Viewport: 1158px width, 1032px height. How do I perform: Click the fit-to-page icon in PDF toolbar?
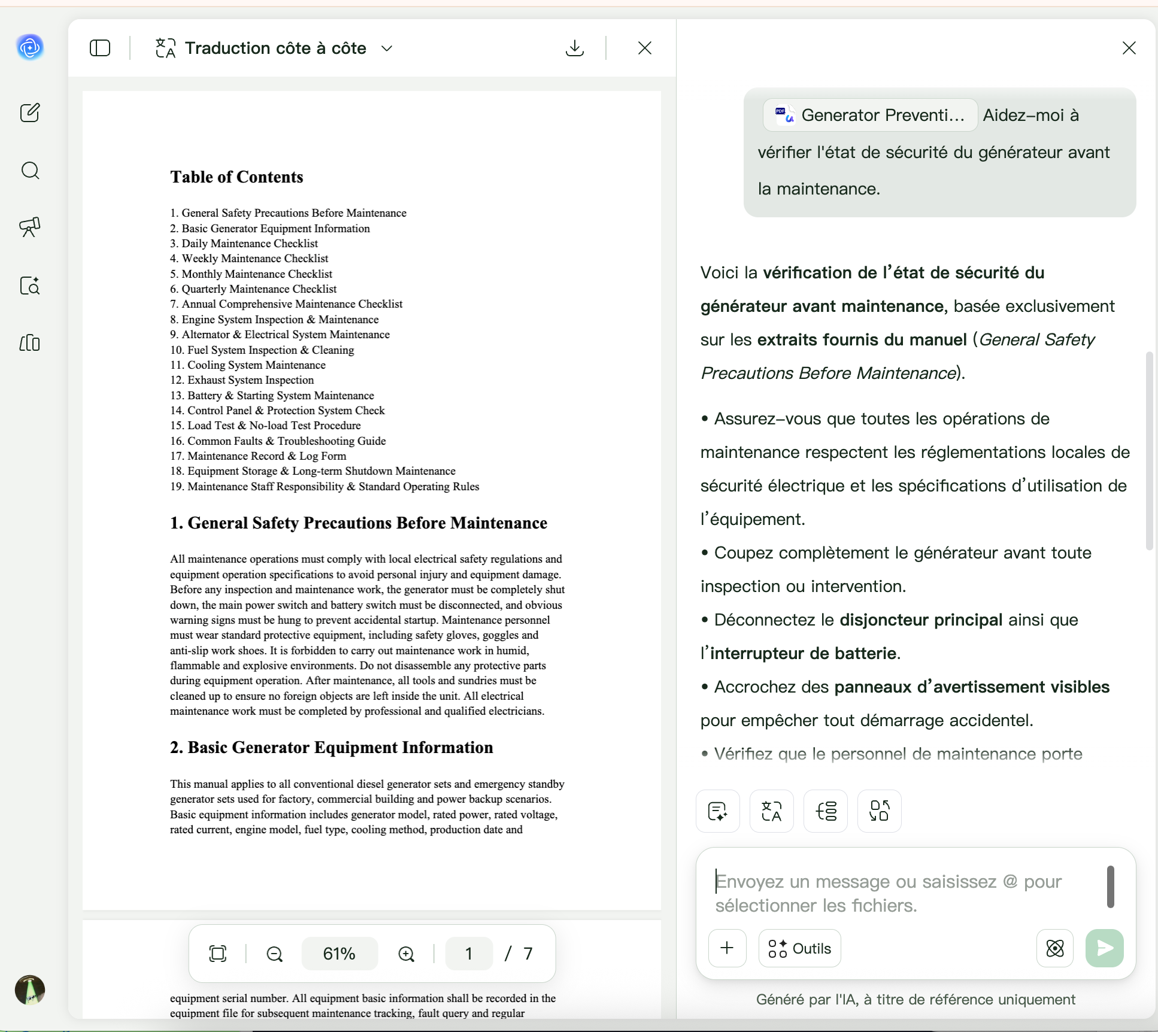[218, 954]
